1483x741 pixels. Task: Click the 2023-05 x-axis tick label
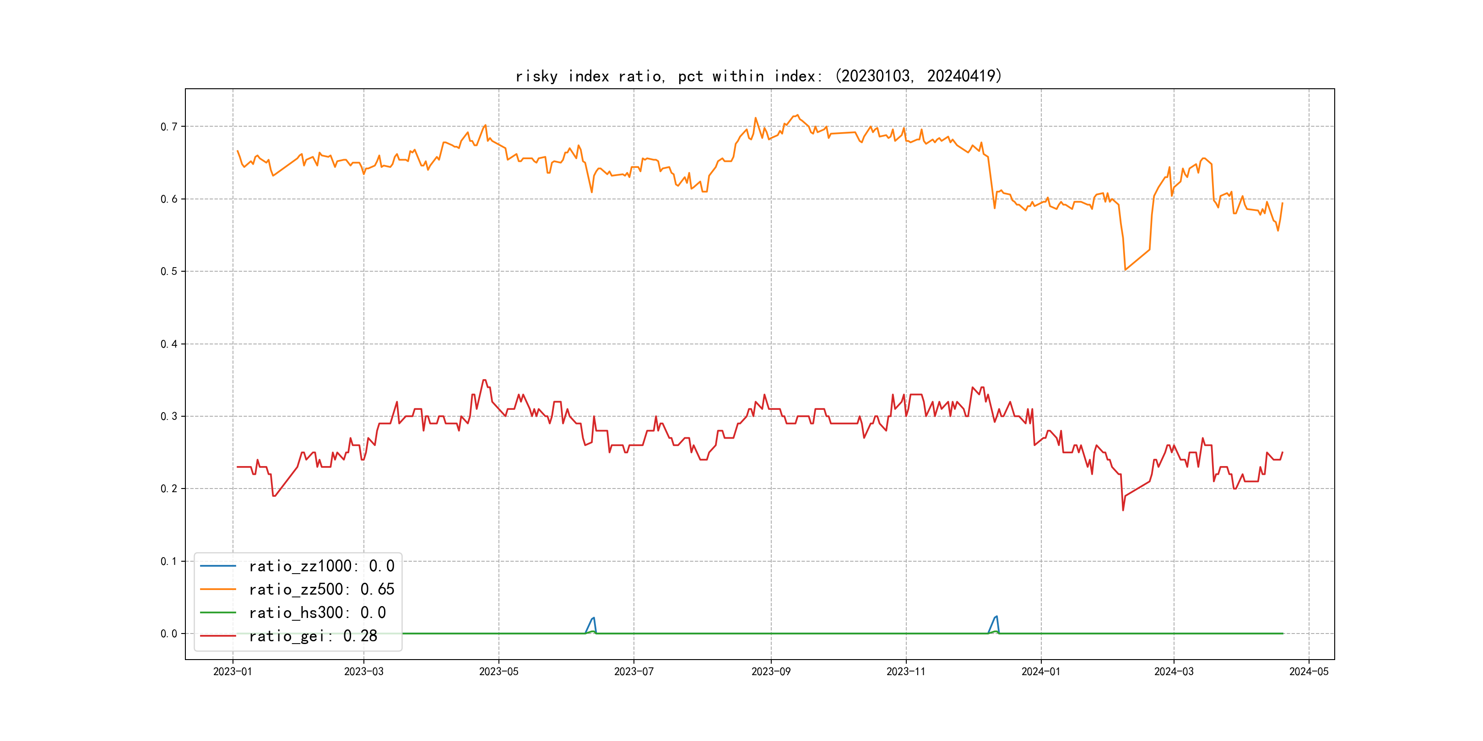coord(498,671)
